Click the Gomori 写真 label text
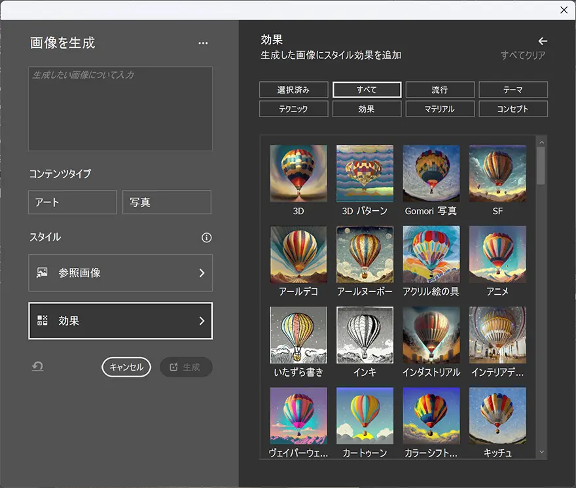 pyautogui.click(x=431, y=211)
